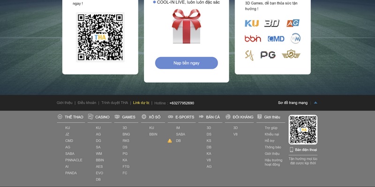Select AES under CASINO
The height and width of the screenshot is (187, 375).
[99, 166]
